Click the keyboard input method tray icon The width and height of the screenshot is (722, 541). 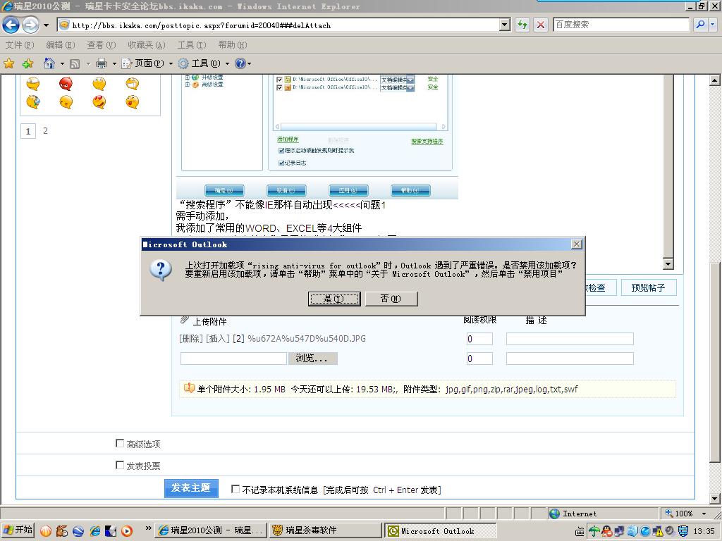pyautogui.click(x=580, y=533)
